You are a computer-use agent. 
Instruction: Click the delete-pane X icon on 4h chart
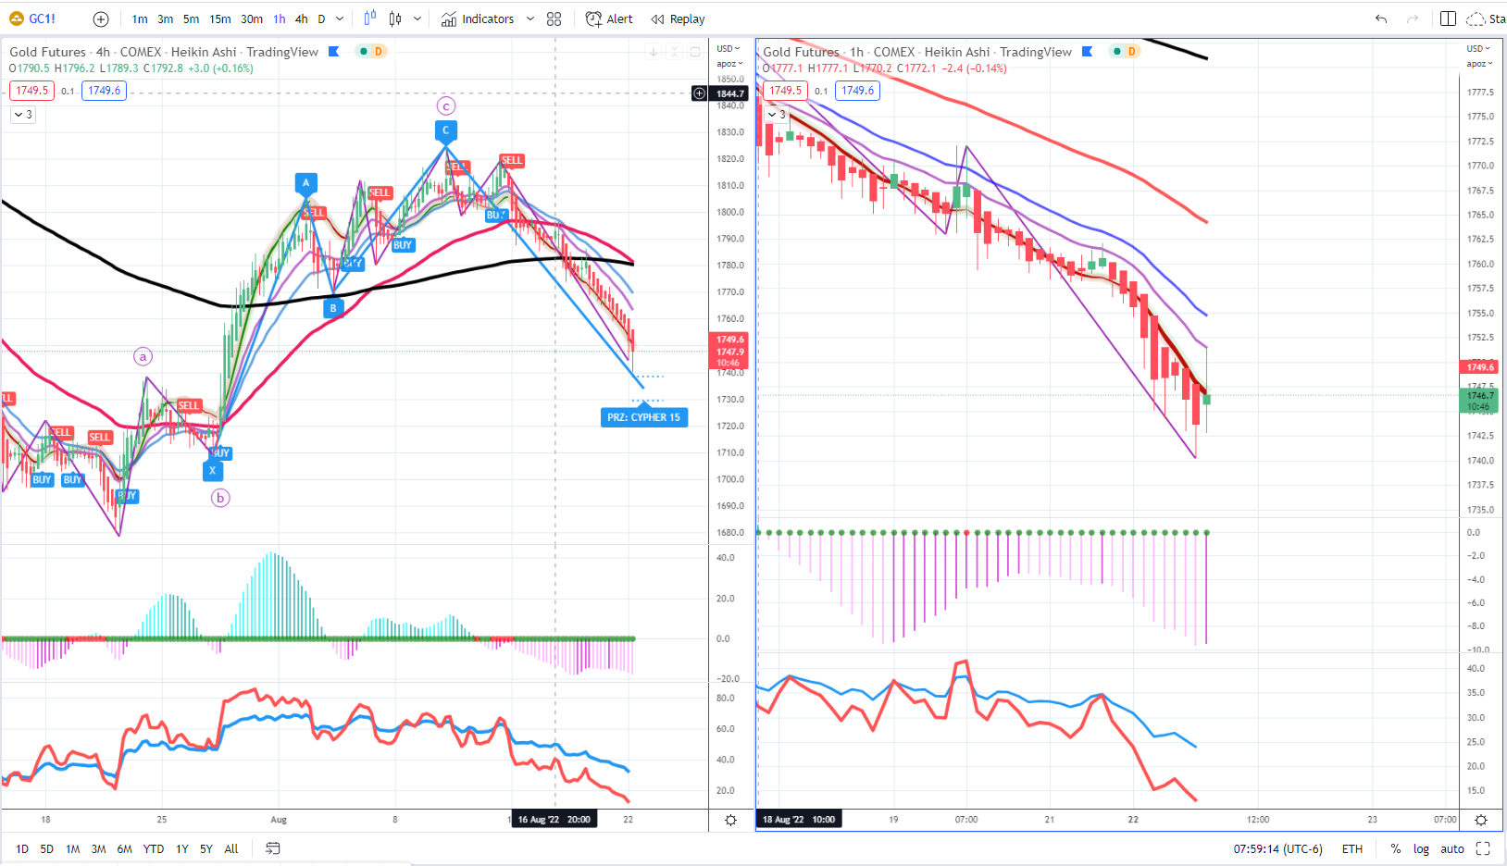(x=675, y=52)
